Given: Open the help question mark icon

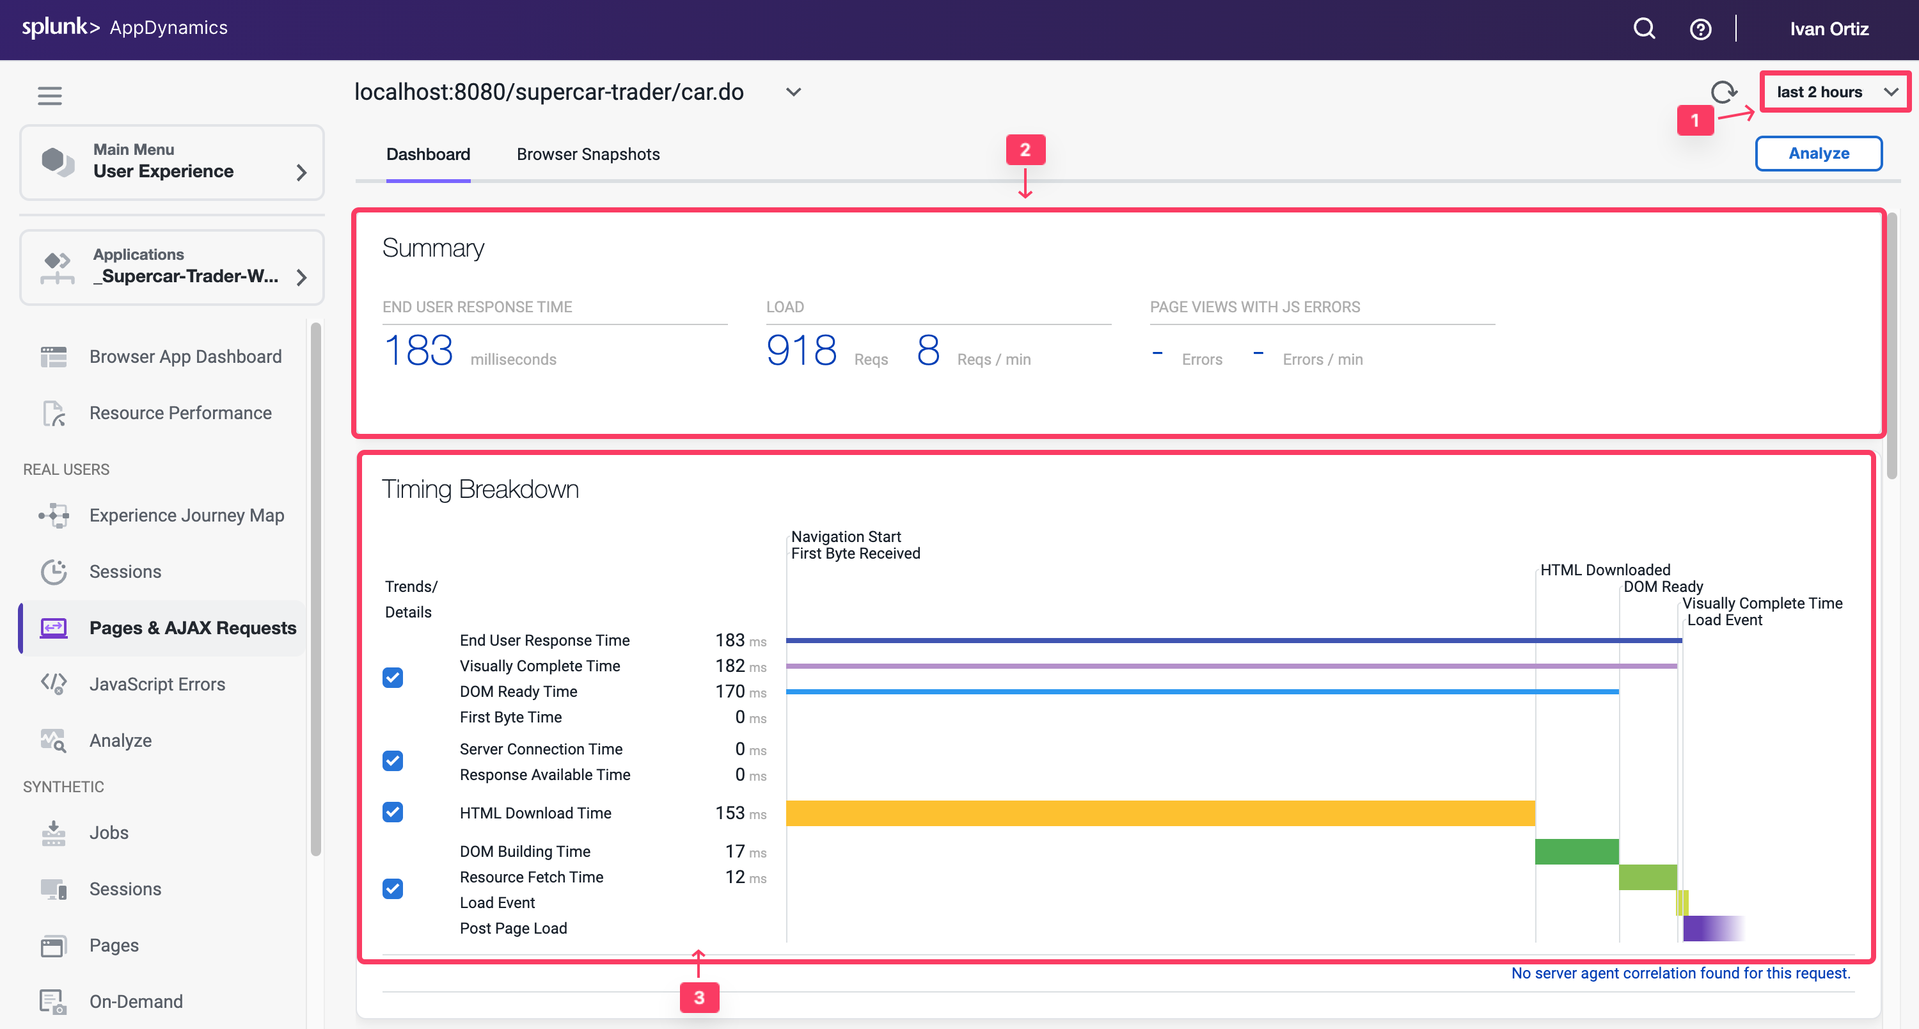Looking at the screenshot, I should (x=1700, y=29).
